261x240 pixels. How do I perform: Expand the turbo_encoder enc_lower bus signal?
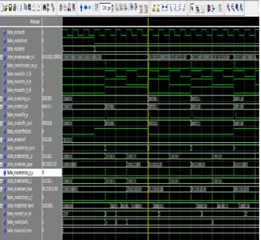1,189
